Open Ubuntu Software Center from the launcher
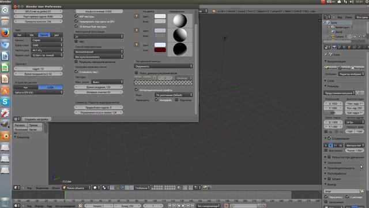Viewport: 369px width, 208px height. [x=5, y=91]
